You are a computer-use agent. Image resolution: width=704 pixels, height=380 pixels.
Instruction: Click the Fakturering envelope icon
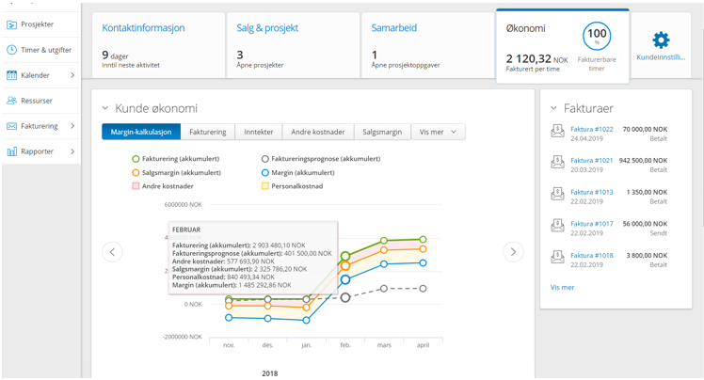(x=12, y=126)
